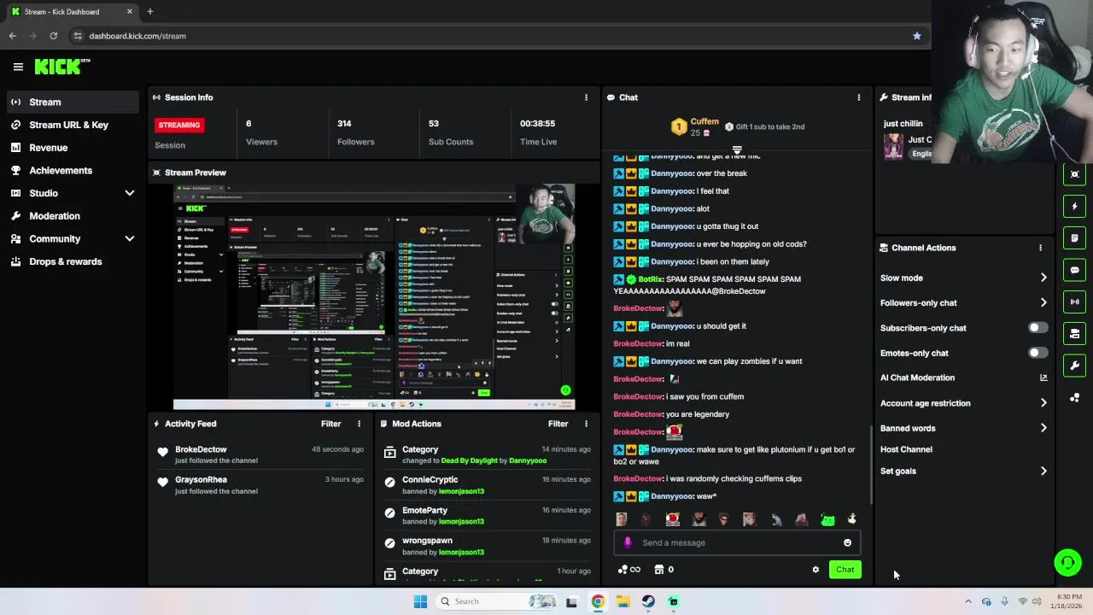The width and height of the screenshot is (1093, 615).
Task: Toggle Emotes-only chat switch
Action: click(1037, 353)
